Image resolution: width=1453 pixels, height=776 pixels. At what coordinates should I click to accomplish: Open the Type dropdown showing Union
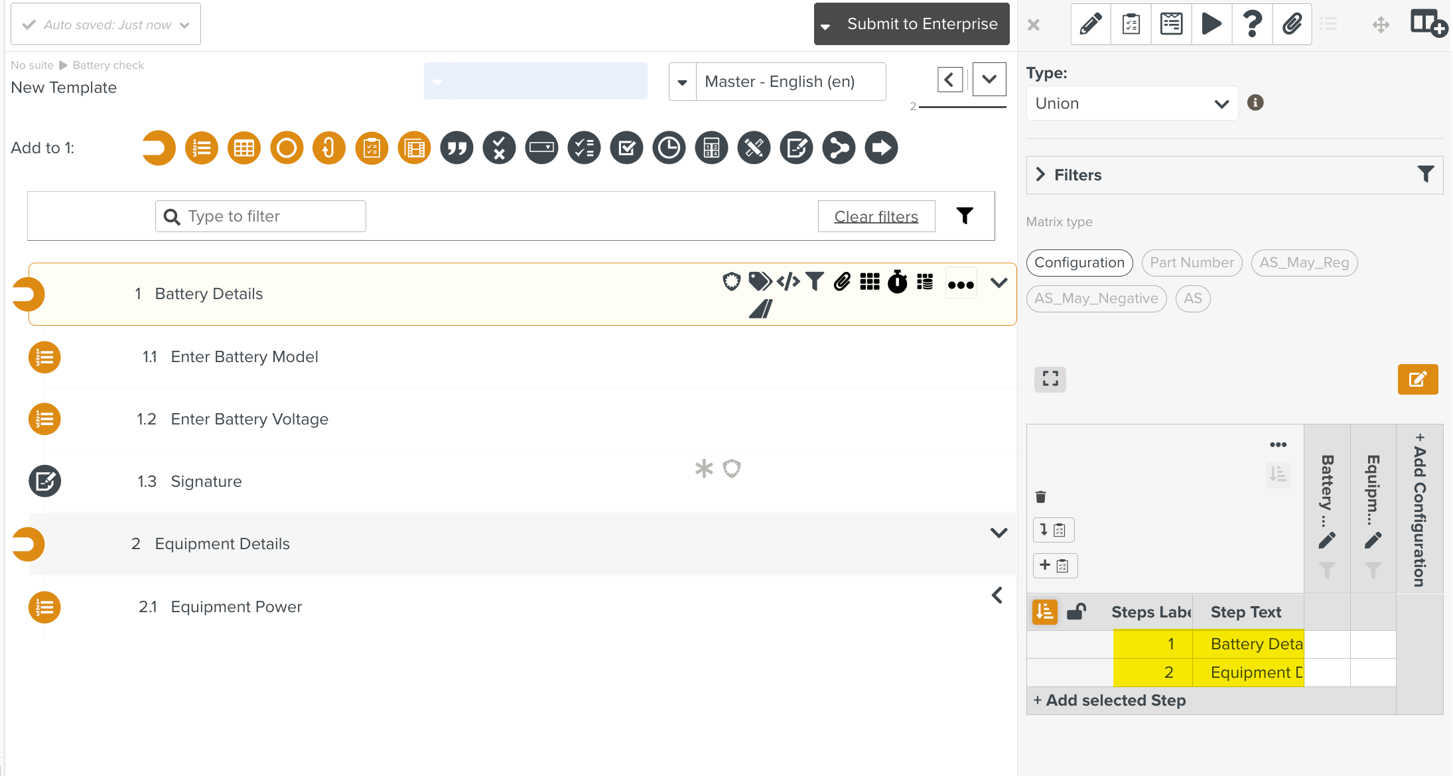coord(1131,103)
